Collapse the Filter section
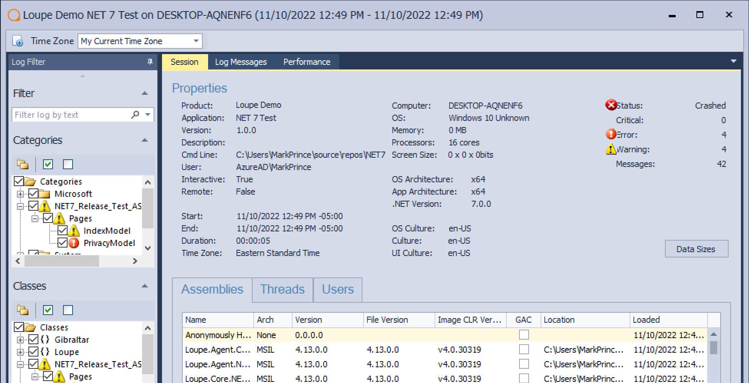 point(145,93)
